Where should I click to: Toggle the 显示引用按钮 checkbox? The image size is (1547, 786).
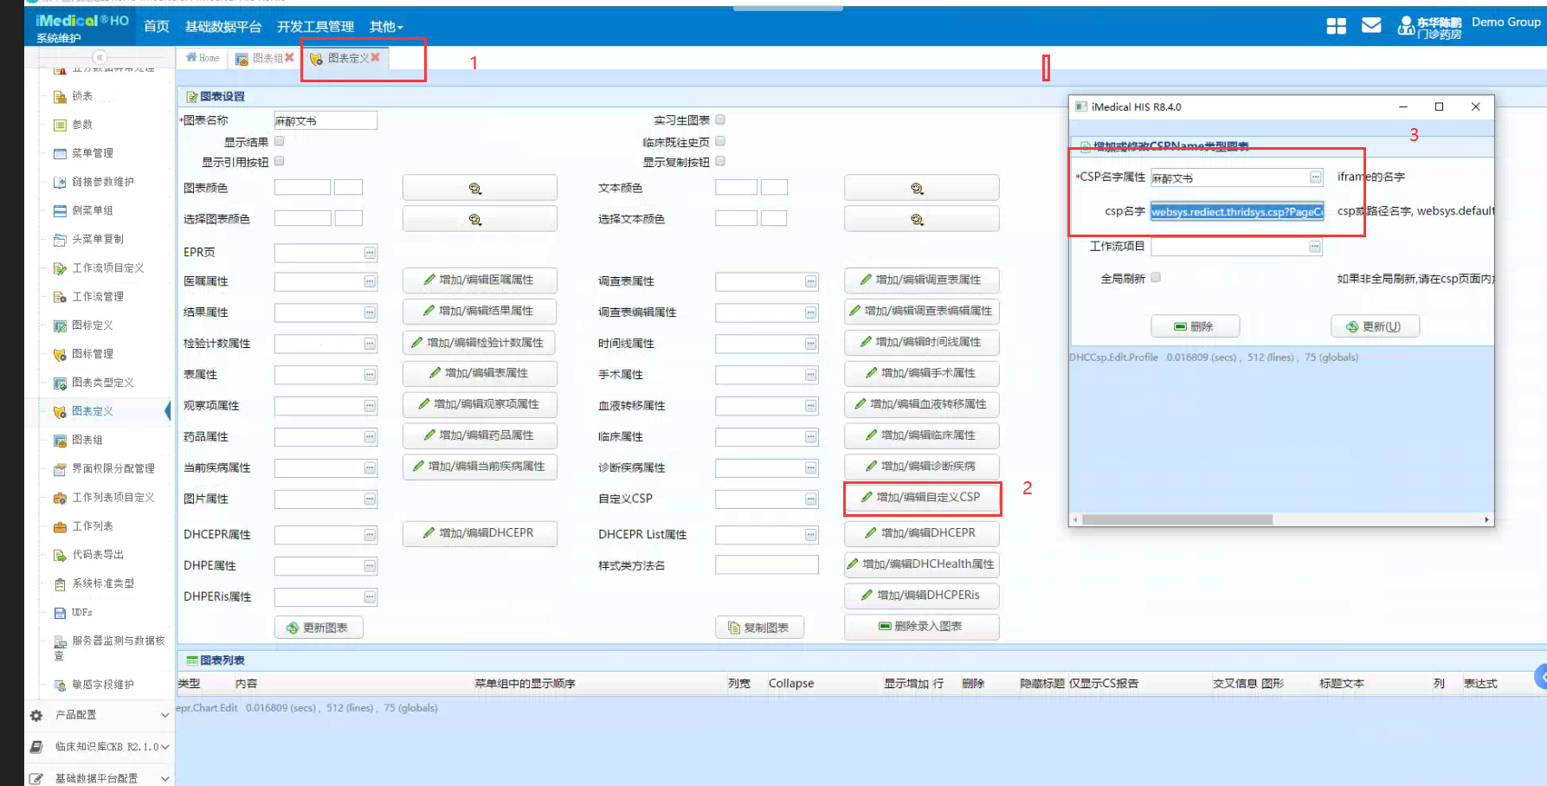pyautogui.click(x=279, y=161)
